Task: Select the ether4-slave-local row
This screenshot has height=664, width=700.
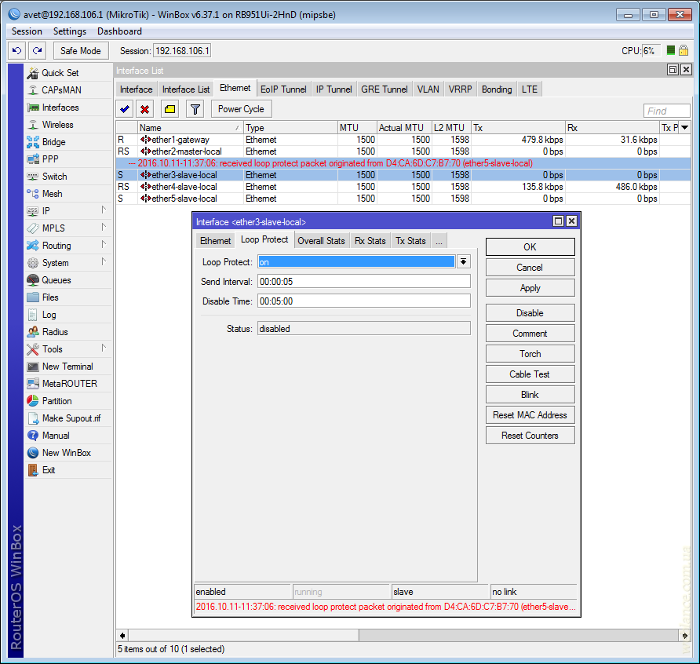Action: (403, 187)
